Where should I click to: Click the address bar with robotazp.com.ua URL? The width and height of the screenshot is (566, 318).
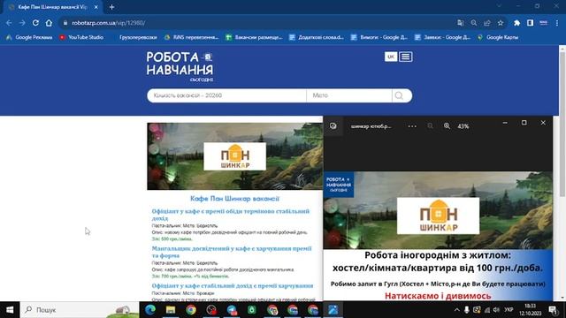260,23
